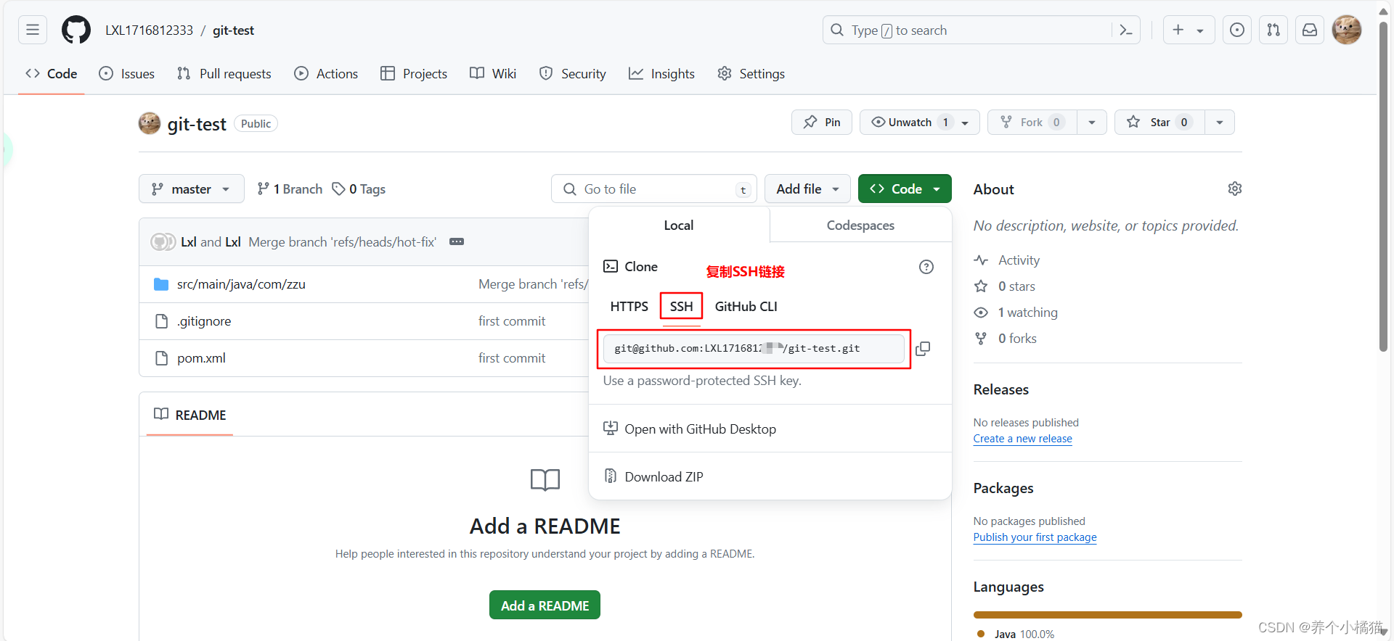Viewport: 1394px width, 641px height.
Task: Copy SSH URL to clipboard
Action: [x=923, y=349]
